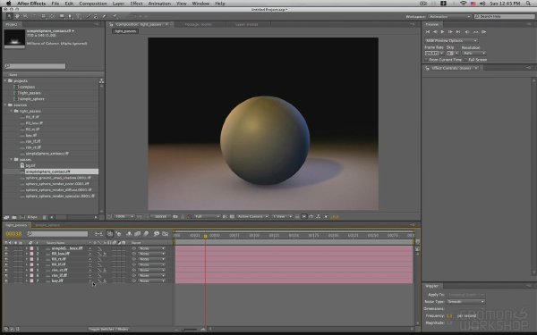This screenshot has width=537, height=335.
Task: Mute audio in Preview panel
Action: (467, 32)
